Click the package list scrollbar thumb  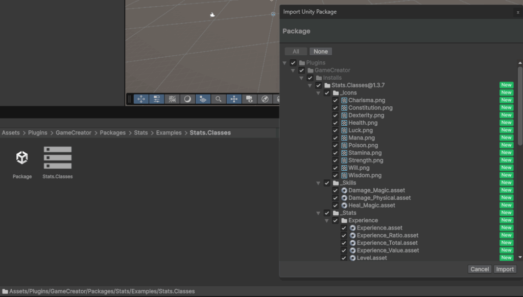click(520, 106)
